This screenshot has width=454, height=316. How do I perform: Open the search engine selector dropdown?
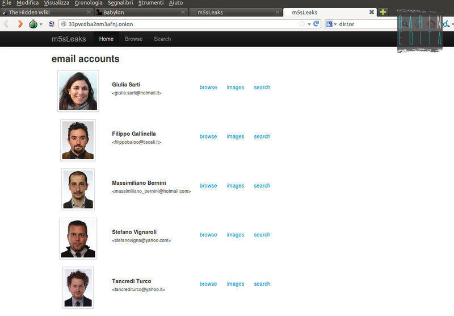(x=331, y=24)
